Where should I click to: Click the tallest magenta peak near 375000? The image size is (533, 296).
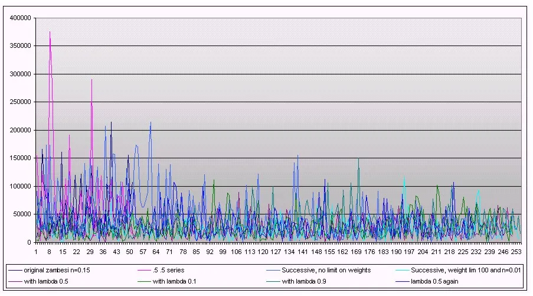50,32
